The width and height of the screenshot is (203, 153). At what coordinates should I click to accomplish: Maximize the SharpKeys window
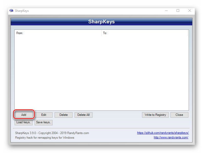click(x=178, y=11)
